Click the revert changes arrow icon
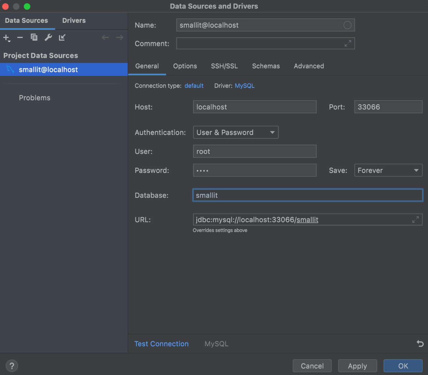This screenshot has width=428, height=375. click(420, 344)
